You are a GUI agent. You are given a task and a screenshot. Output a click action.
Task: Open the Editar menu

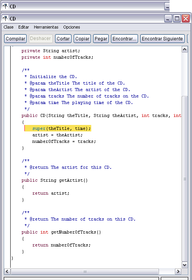tap(24, 27)
